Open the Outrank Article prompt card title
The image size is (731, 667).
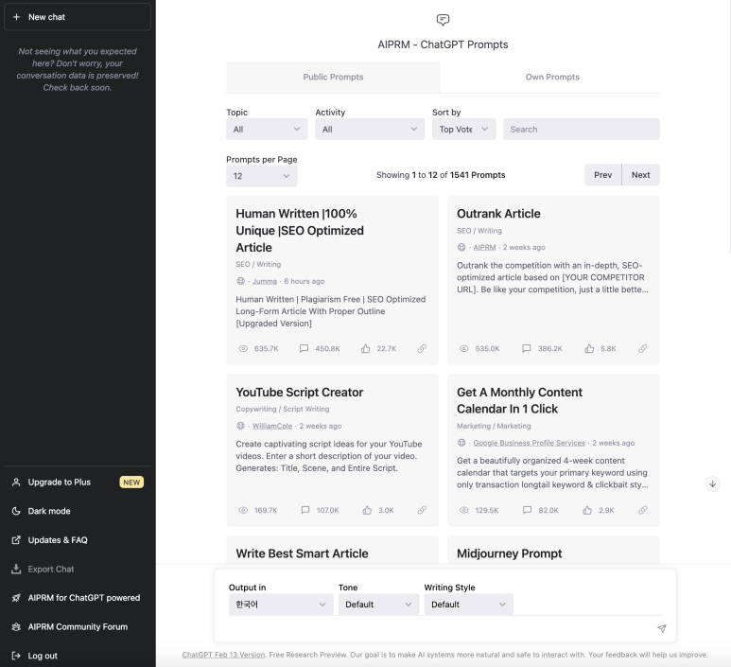tap(498, 214)
